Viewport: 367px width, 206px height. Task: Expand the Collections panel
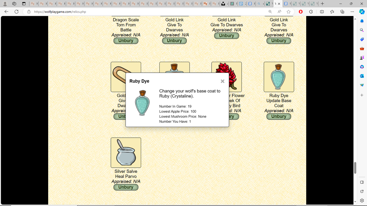(342, 12)
